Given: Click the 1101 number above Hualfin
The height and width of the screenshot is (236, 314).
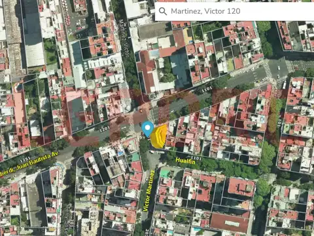Looking at the screenshot, I should pyautogui.click(x=196, y=157).
